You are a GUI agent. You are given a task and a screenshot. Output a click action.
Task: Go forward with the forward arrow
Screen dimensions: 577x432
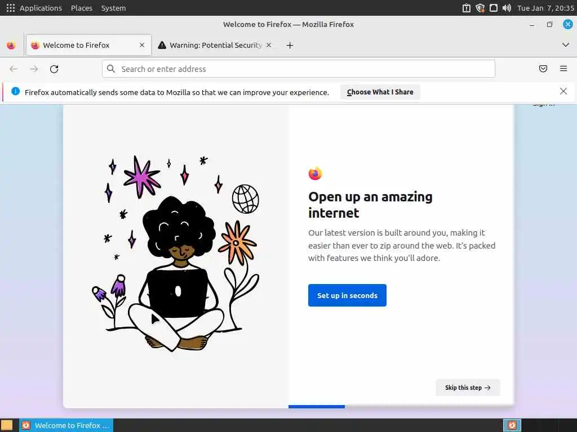pos(34,69)
